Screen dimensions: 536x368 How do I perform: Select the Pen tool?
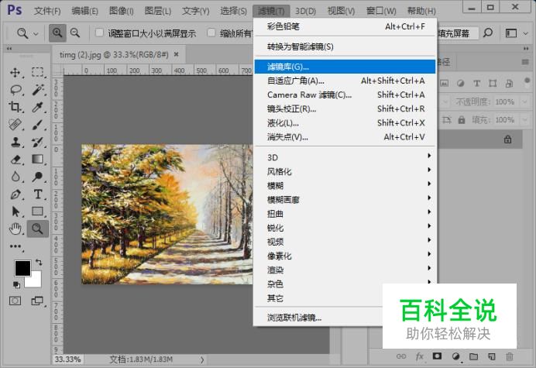15,194
